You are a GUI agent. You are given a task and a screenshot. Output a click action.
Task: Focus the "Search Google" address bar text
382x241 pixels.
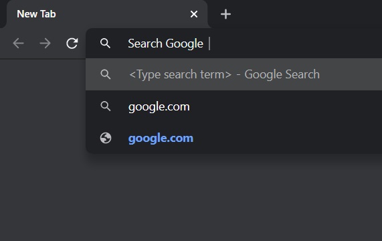(165, 44)
